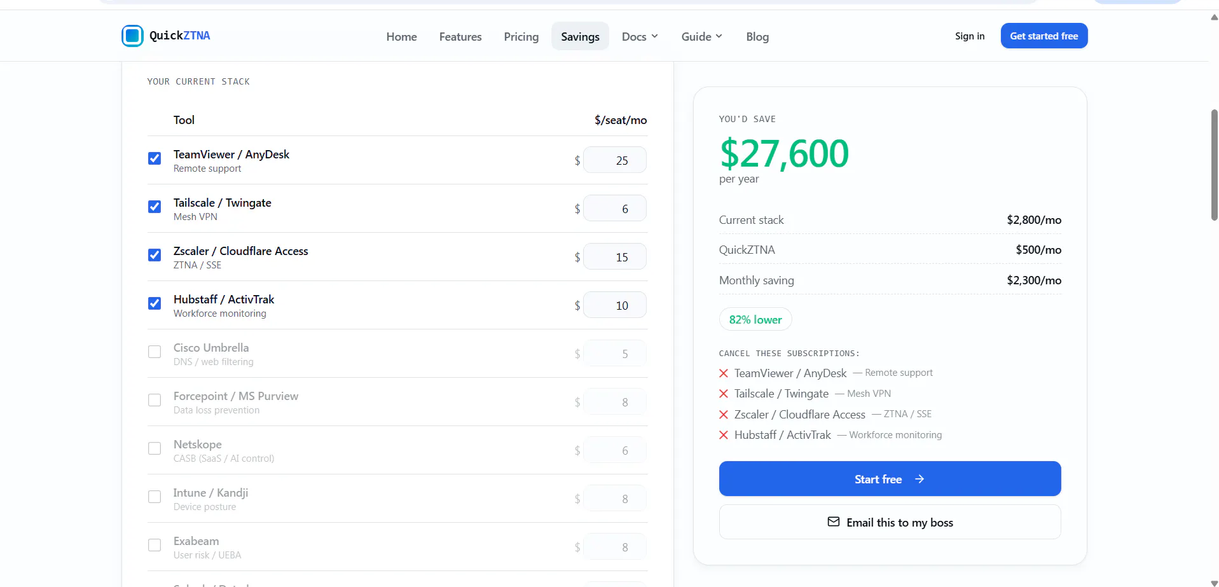Click the Current stack $2,800/mo value
Screen dimensions: 1219x587
pyautogui.click(x=1034, y=220)
